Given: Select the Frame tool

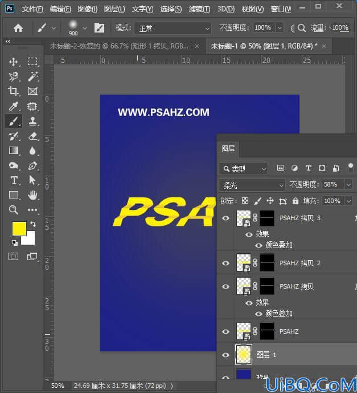Looking at the screenshot, I should click(32, 91).
